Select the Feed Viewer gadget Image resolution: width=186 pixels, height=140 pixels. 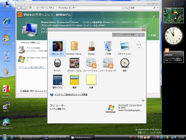click(x=108, y=65)
